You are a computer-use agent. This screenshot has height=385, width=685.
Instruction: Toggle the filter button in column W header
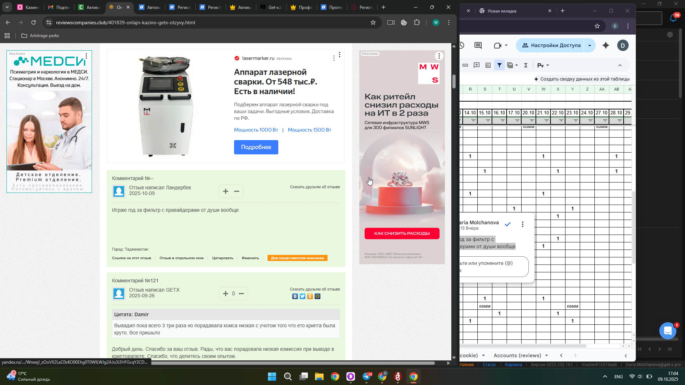pyautogui.click(x=547, y=121)
